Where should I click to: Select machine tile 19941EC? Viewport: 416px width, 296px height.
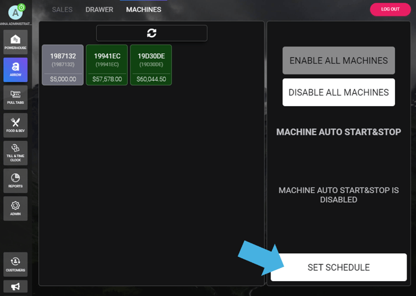click(x=107, y=65)
